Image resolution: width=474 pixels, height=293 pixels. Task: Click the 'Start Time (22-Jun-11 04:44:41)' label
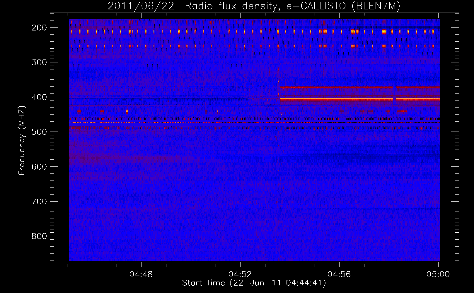coord(254,283)
